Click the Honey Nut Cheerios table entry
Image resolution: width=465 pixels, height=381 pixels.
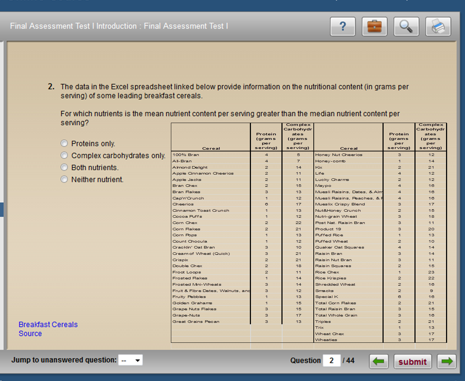339,155
